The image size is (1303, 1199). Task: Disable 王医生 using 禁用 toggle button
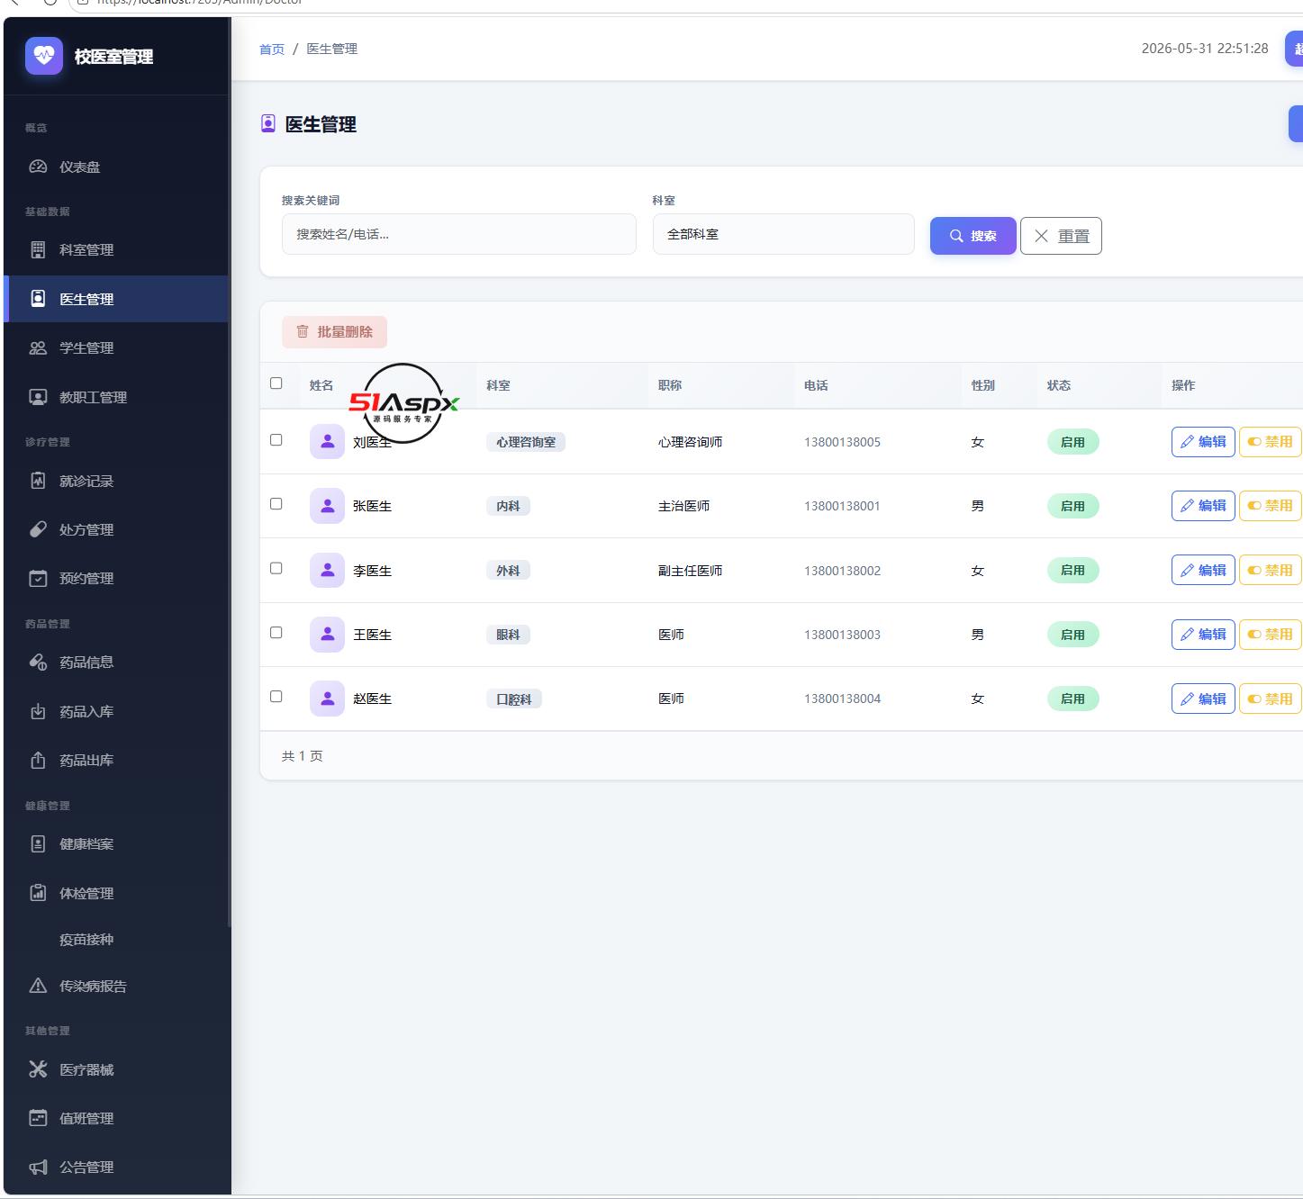[1270, 635]
